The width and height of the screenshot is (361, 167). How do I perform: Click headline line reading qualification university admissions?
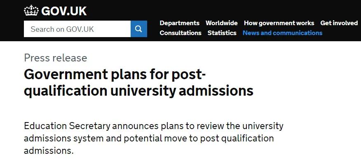click(138, 91)
